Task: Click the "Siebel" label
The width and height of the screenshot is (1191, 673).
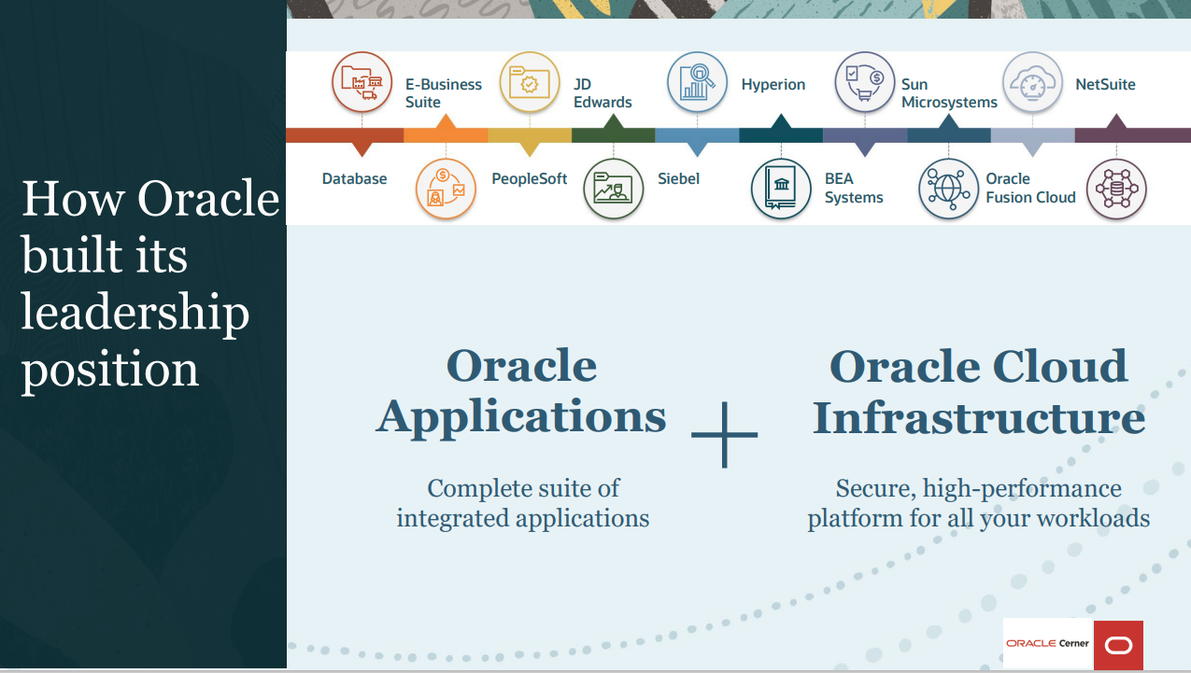Action: pyautogui.click(x=678, y=178)
